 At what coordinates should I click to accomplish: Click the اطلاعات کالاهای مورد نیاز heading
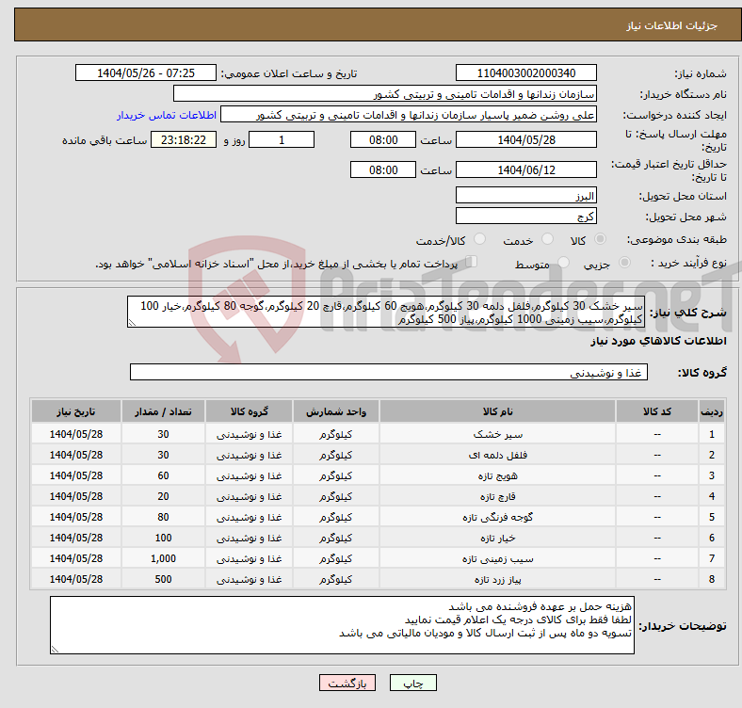pyautogui.click(x=658, y=341)
